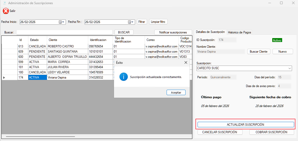Click the horizontal scrollbar under the grid

tap(40, 136)
